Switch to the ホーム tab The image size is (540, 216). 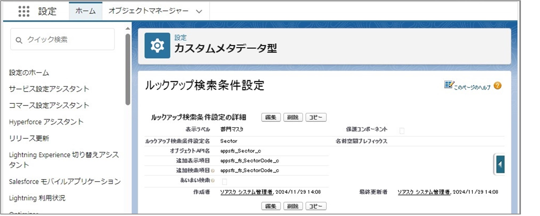click(86, 11)
